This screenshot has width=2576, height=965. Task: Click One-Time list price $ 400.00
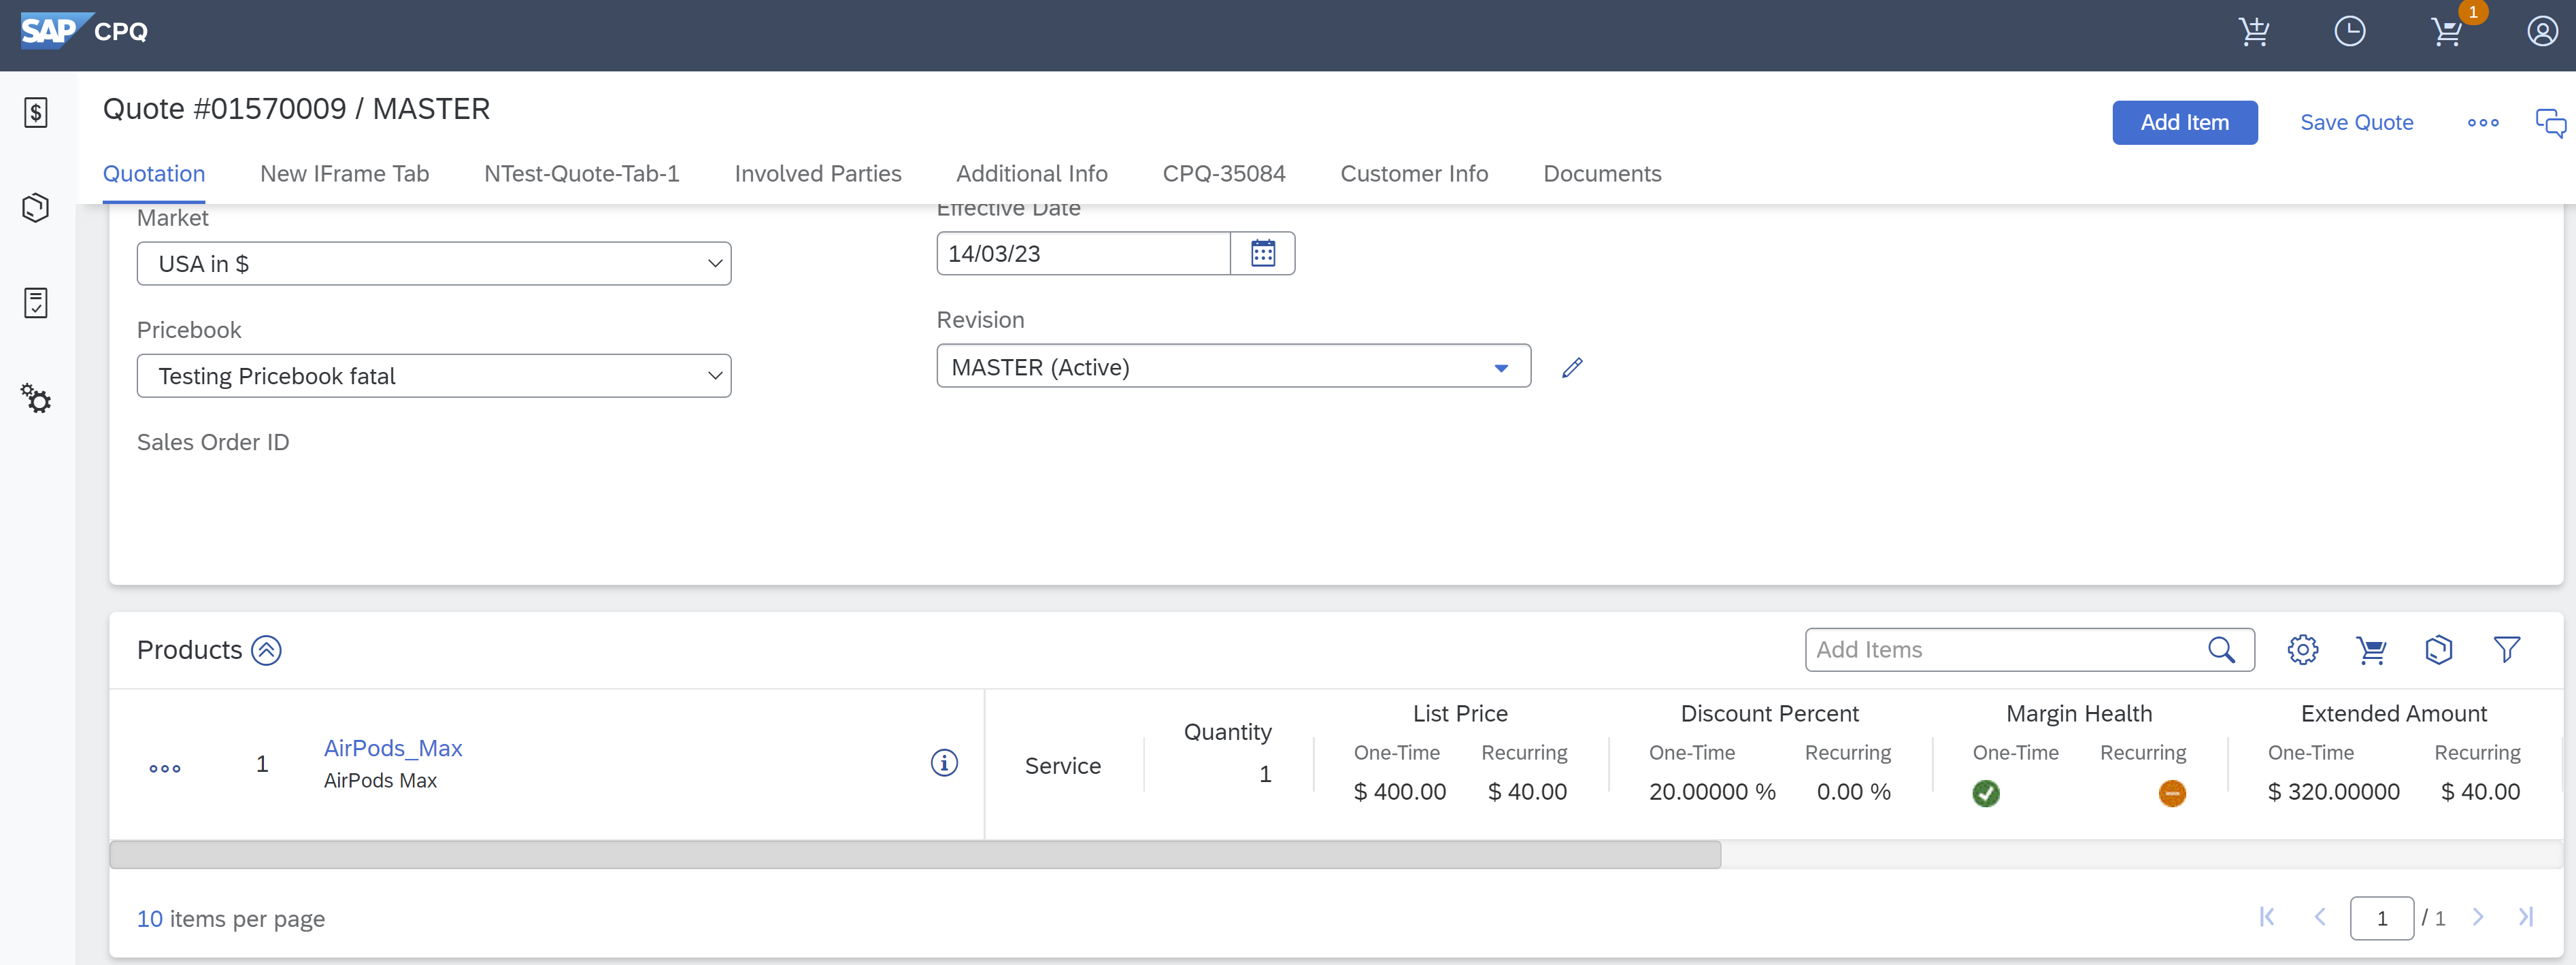1399,792
